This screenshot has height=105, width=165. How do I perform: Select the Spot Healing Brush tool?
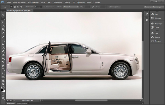3,37
